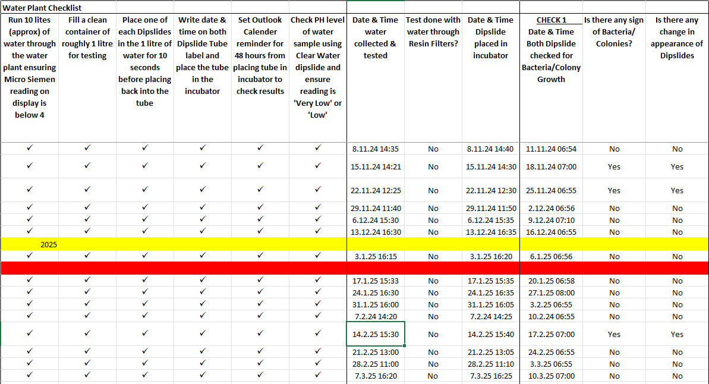Click the "Set Outlook Calender reminder" header cell
Viewport: 709px width, 384px height.
pos(260,55)
